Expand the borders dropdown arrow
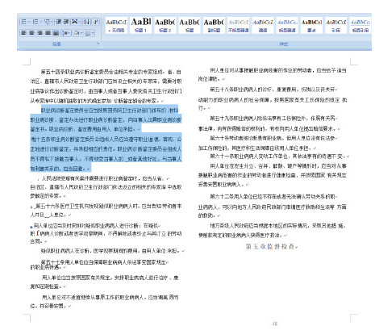 pyautogui.click(x=93, y=33)
